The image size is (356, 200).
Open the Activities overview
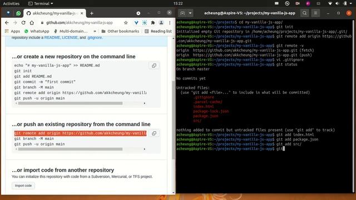click(11, 3)
